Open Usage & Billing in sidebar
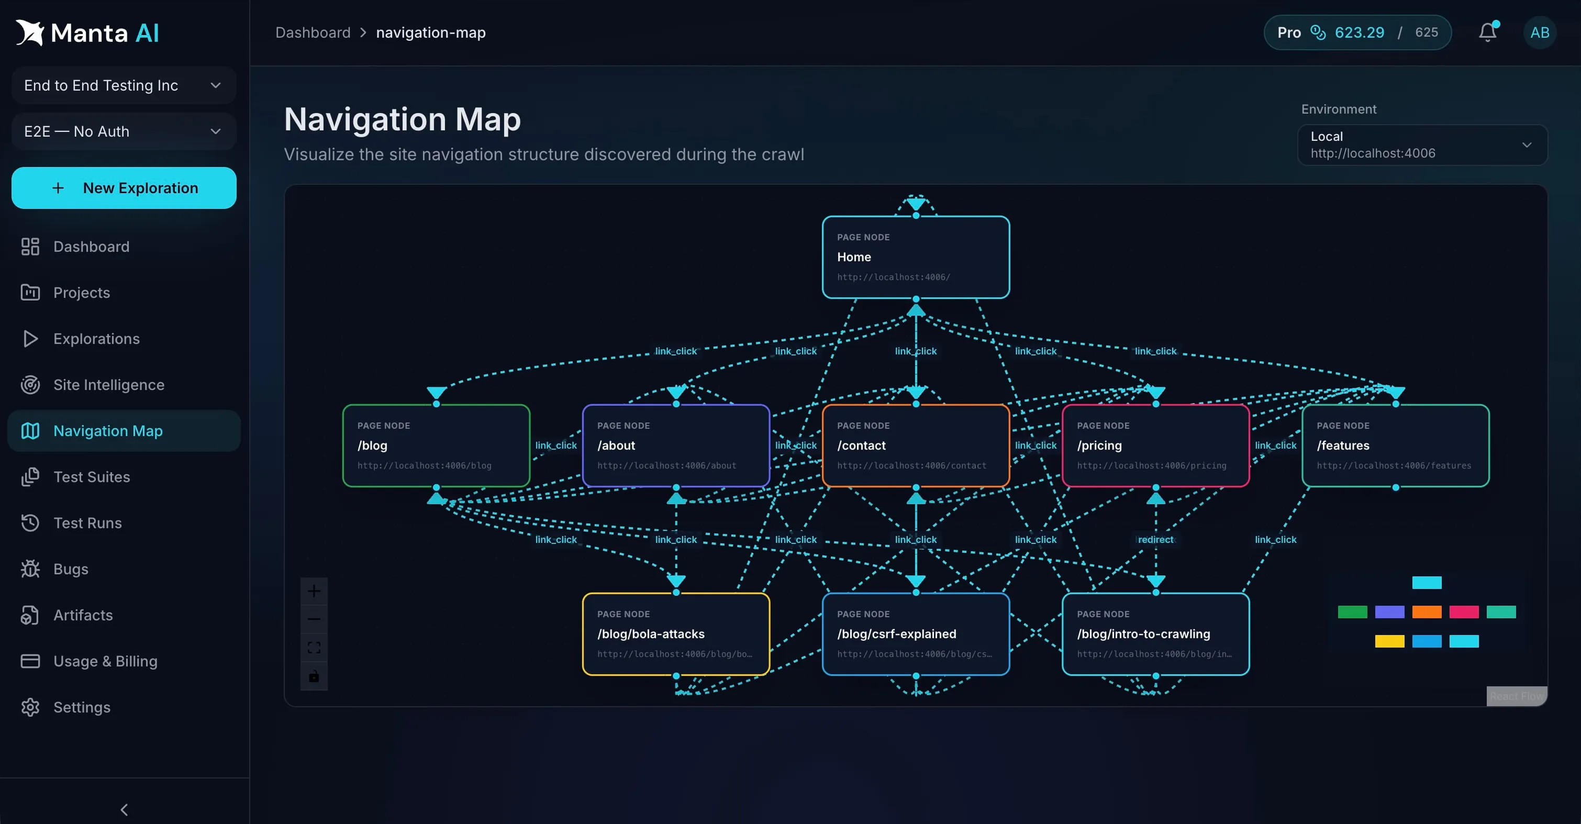The width and height of the screenshot is (1581, 824). click(x=124, y=661)
